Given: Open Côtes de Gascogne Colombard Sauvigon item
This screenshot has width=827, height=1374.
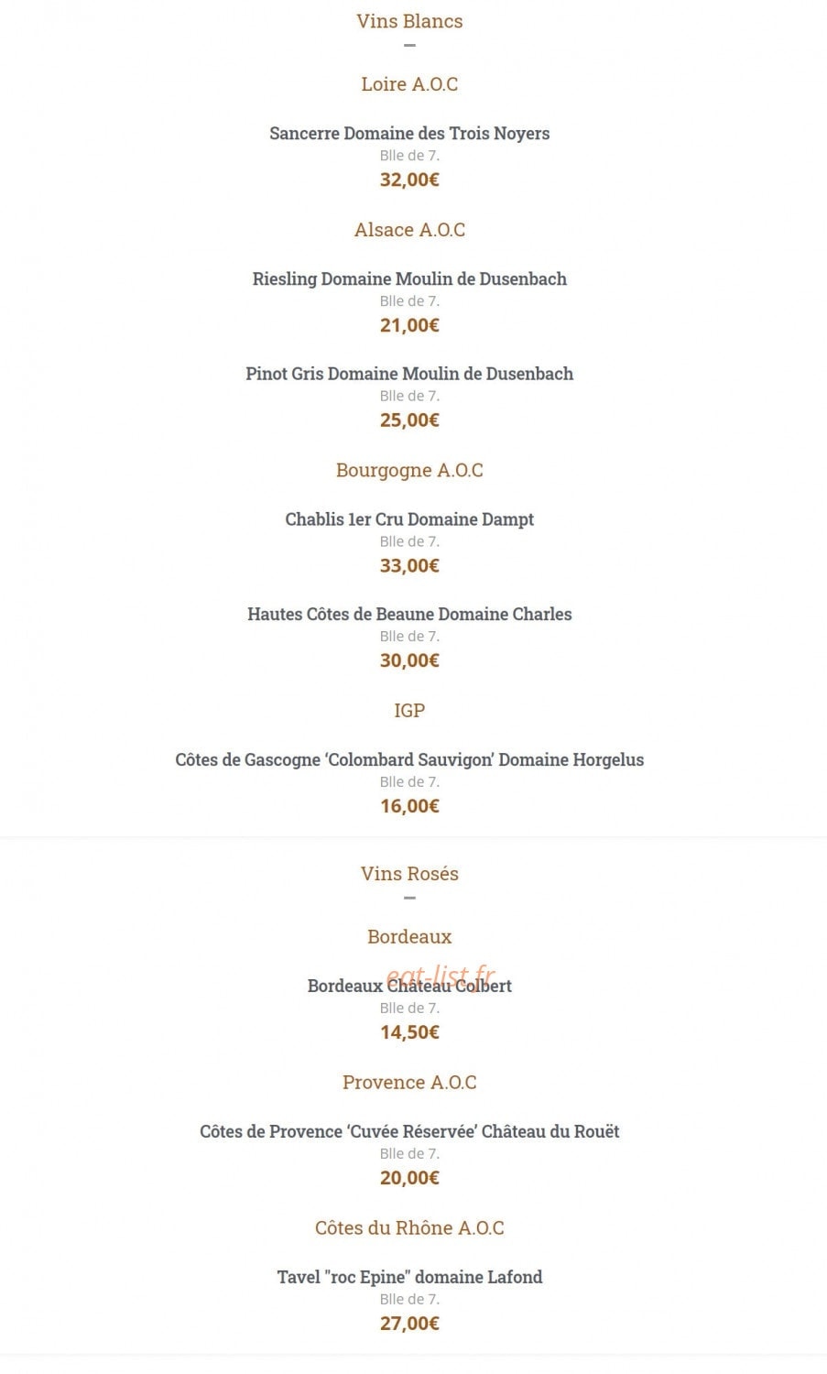Looking at the screenshot, I should tap(409, 760).
